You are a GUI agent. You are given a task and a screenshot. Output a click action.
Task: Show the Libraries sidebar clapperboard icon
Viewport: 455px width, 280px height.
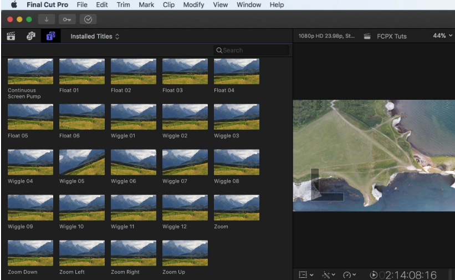(x=11, y=37)
